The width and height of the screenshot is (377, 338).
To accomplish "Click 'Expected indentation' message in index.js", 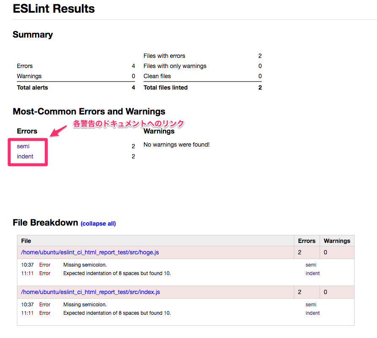I will point(117,313).
